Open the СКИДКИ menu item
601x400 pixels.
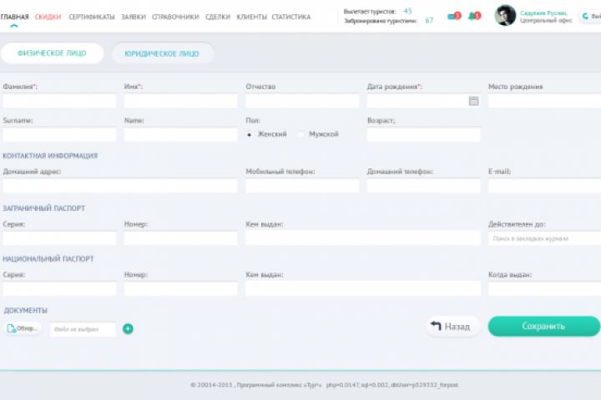pos(48,17)
